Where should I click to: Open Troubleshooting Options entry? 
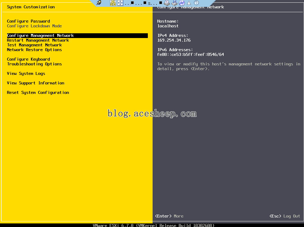point(34,64)
